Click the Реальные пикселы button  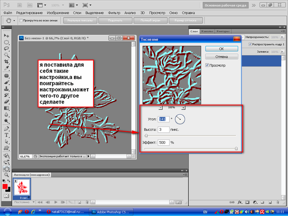[x=80, y=21]
